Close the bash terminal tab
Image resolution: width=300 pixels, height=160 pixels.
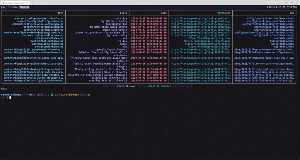(x=27, y=3)
